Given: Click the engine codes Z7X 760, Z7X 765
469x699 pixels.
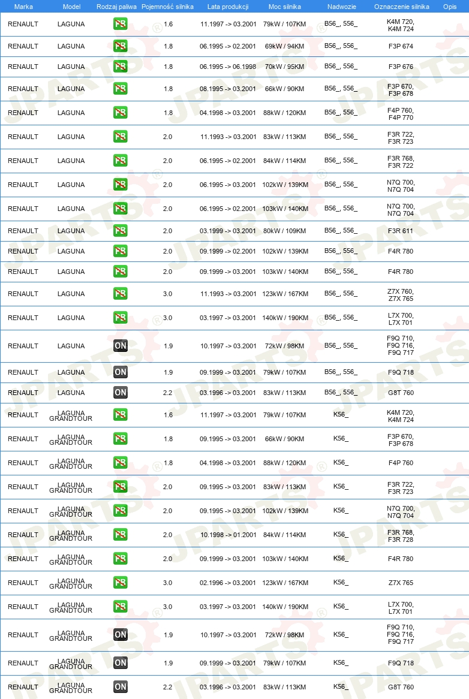Looking at the screenshot, I should (401, 295).
